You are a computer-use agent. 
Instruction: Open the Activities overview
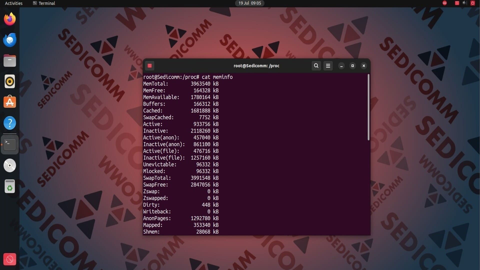pyautogui.click(x=14, y=3)
